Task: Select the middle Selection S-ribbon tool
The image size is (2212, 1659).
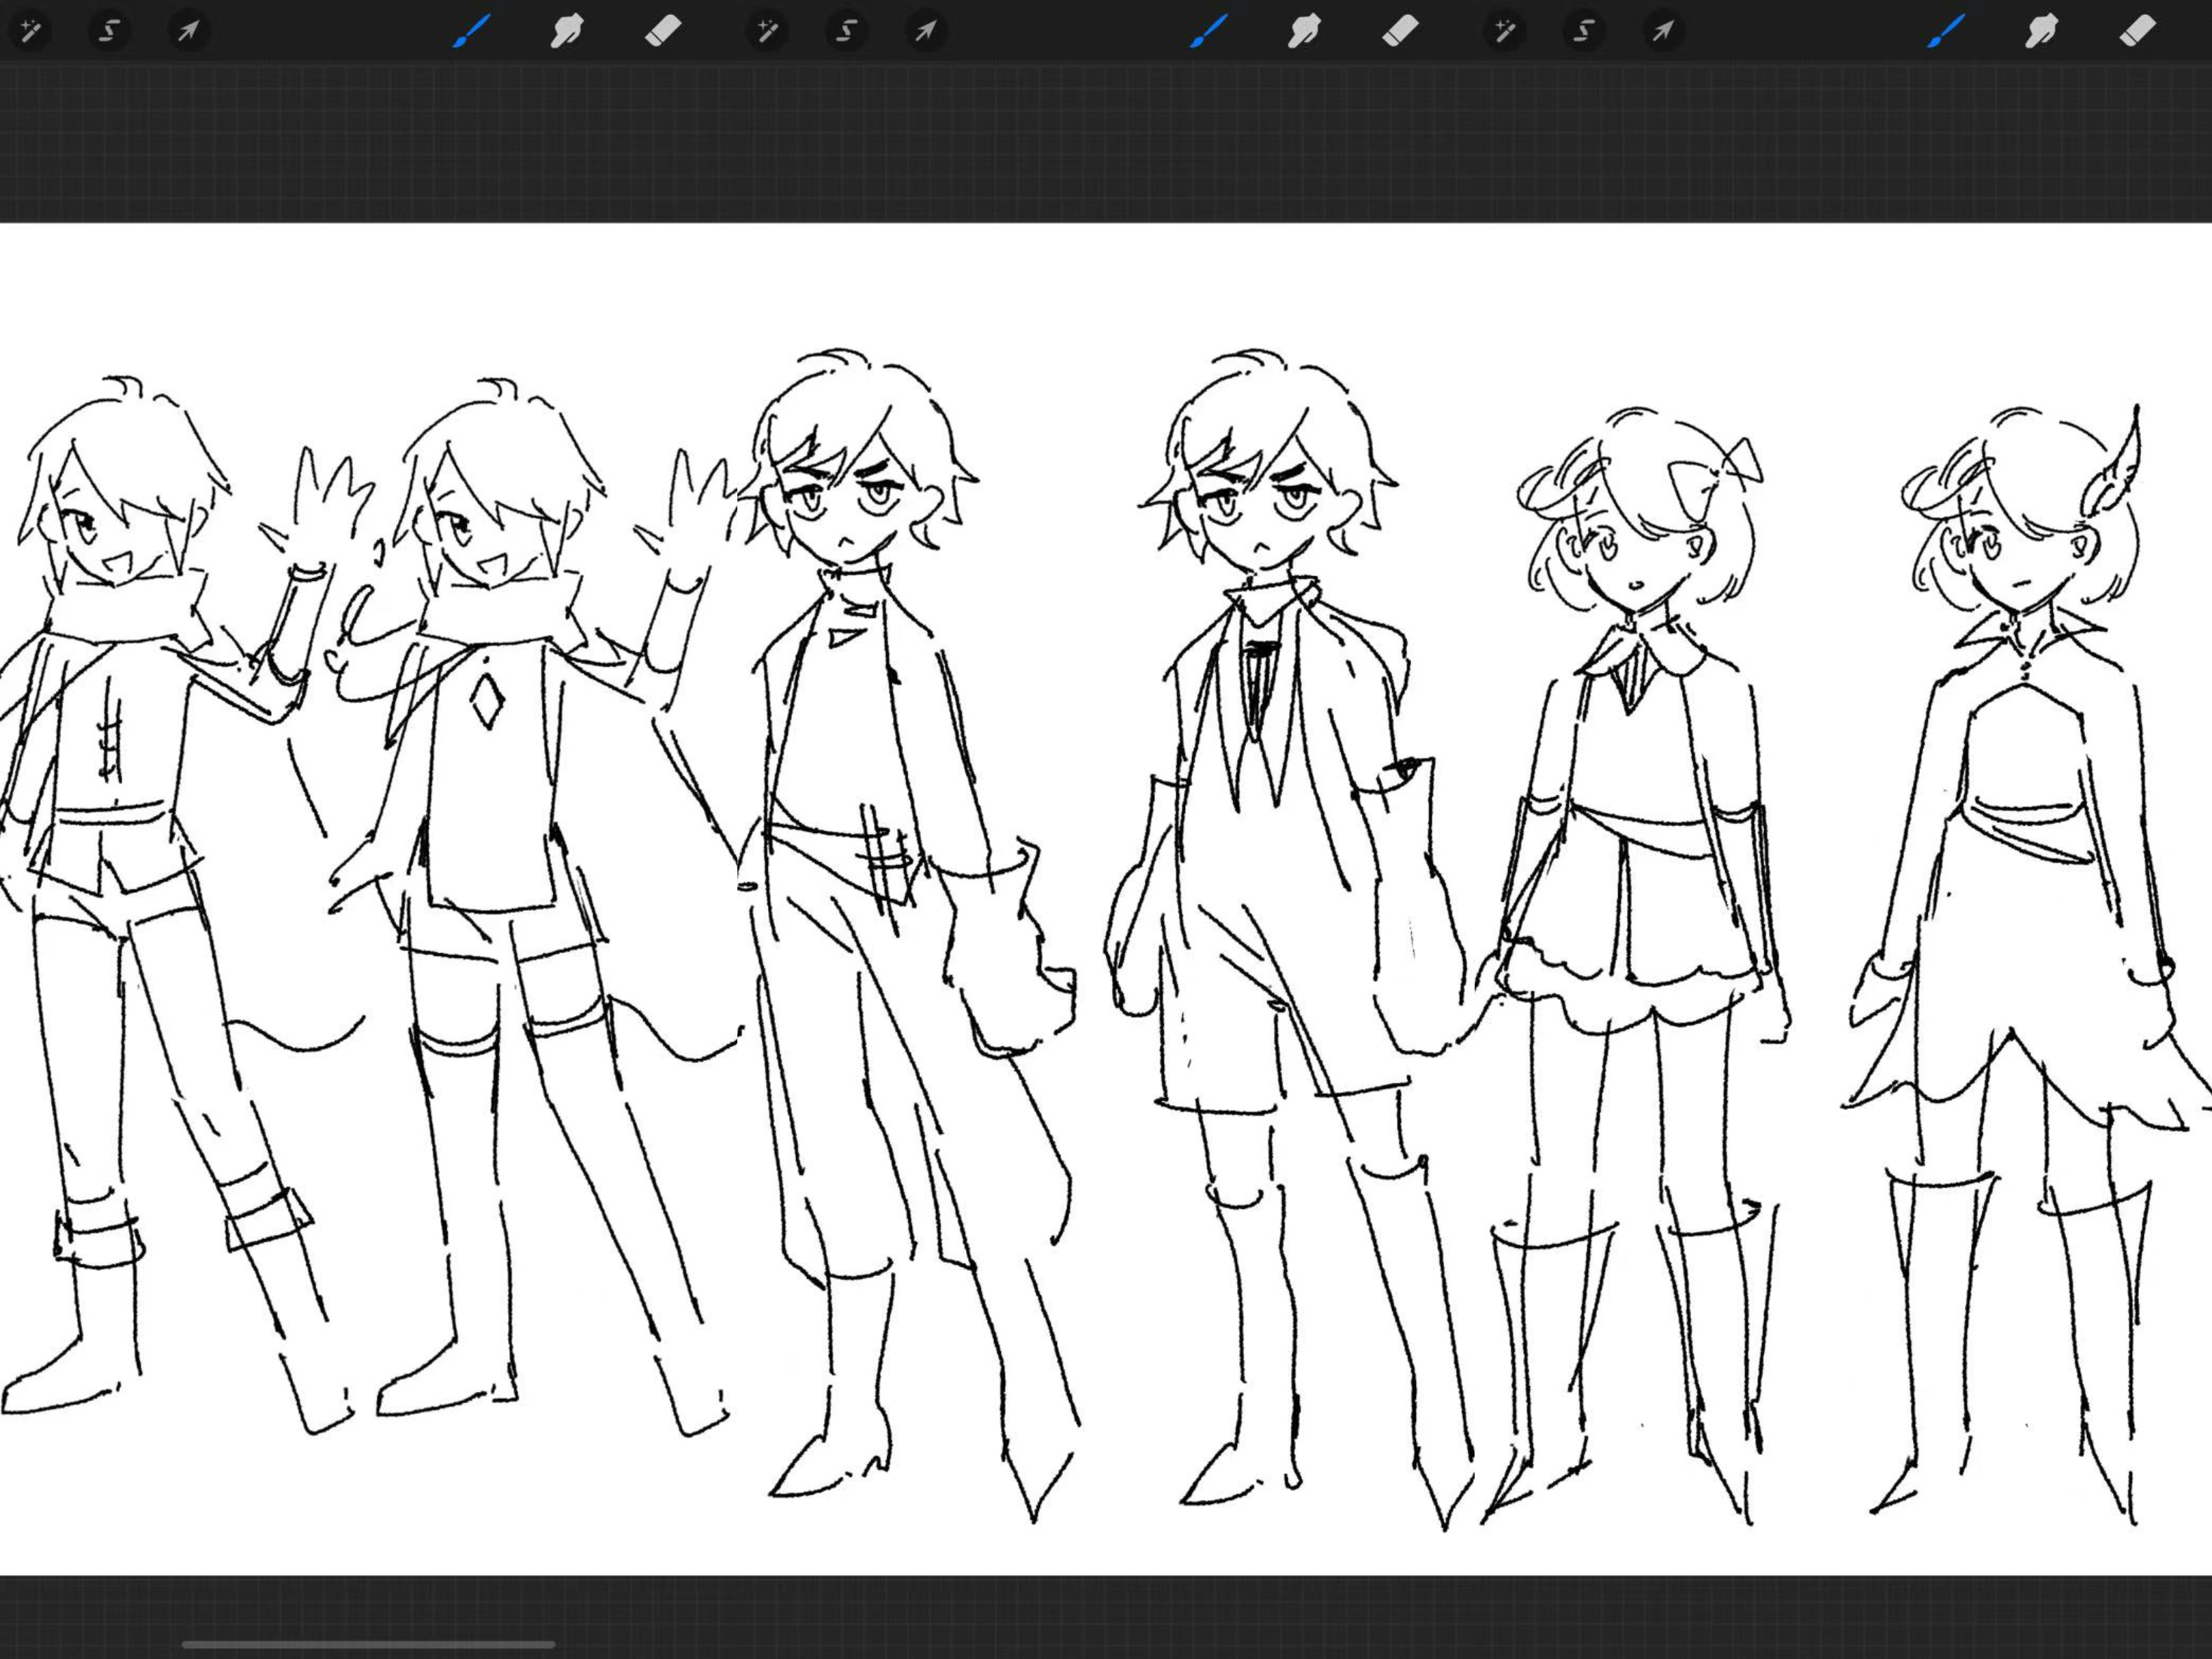Action: [846, 31]
